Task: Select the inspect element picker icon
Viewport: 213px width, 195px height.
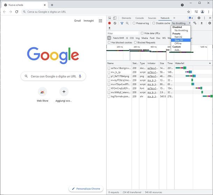Action: click(110, 18)
